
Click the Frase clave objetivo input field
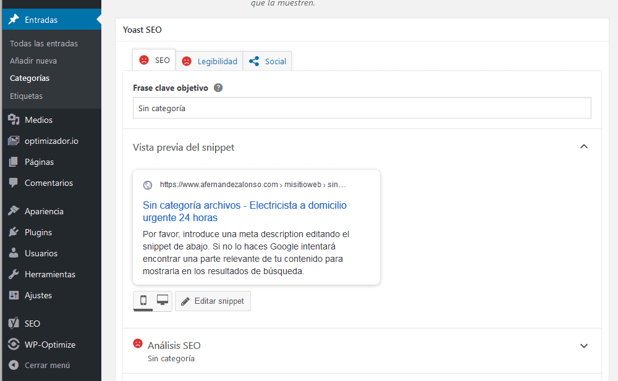[x=362, y=108]
